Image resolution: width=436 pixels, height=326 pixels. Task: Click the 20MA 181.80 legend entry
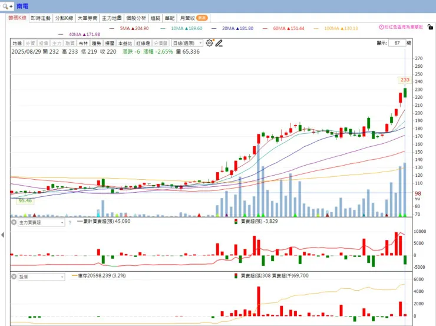click(237, 28)
